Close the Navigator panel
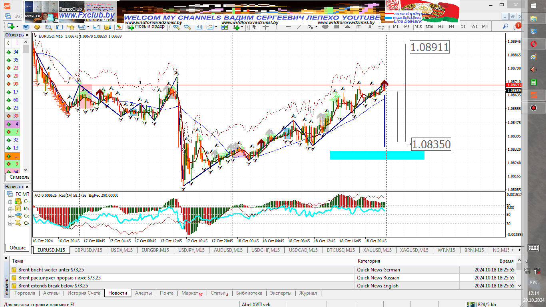The width and height of the screenshot is (546, 307). tap(27, 187)
